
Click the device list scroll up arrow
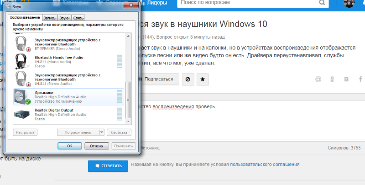point(128,36)
